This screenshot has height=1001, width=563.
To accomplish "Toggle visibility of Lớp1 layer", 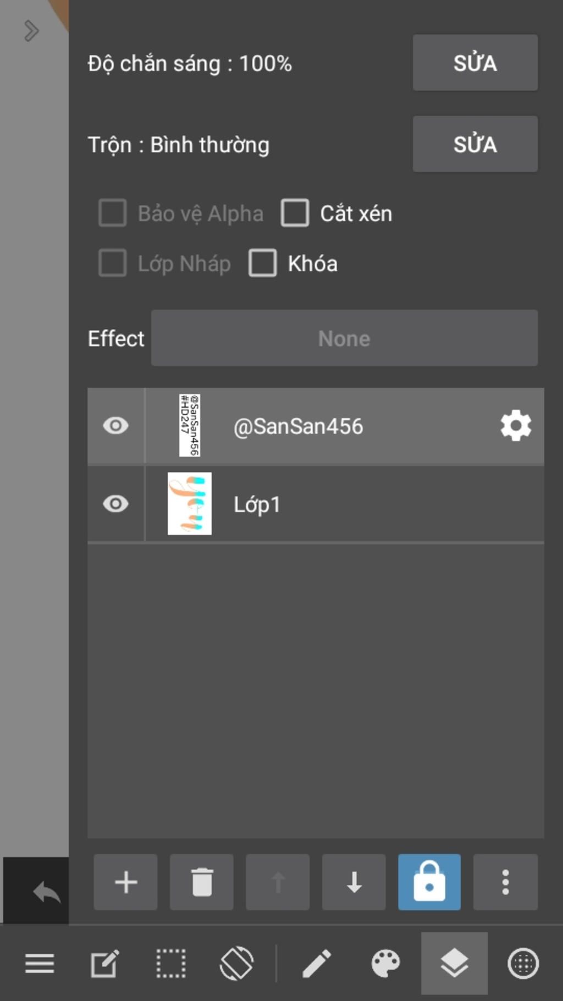I will click(x=115, y=504).
